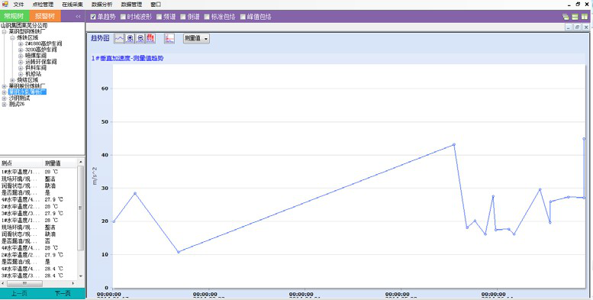The image size is (593, 300).
Task: Click the 上一页 button
Action: pyautogui.click(x=19, y=294)
